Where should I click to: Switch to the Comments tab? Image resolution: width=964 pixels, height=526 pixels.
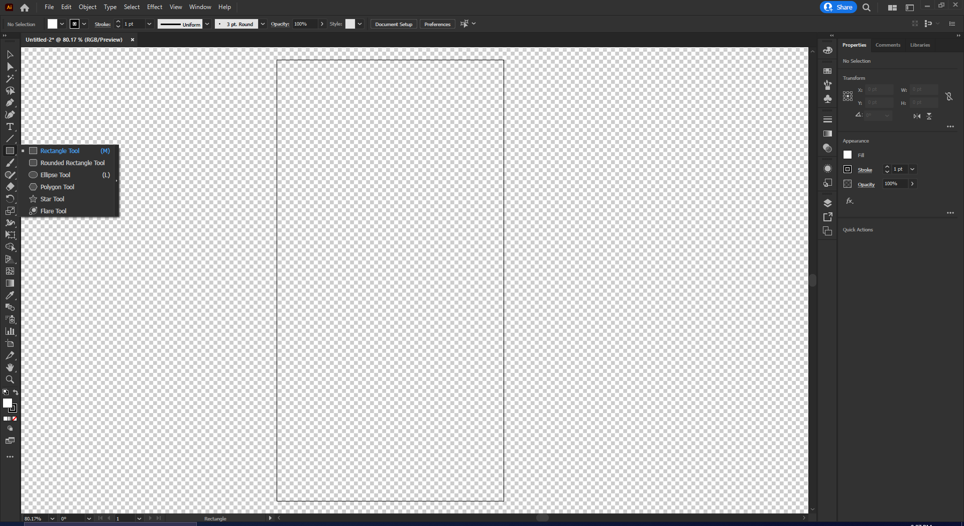[888, 45]
